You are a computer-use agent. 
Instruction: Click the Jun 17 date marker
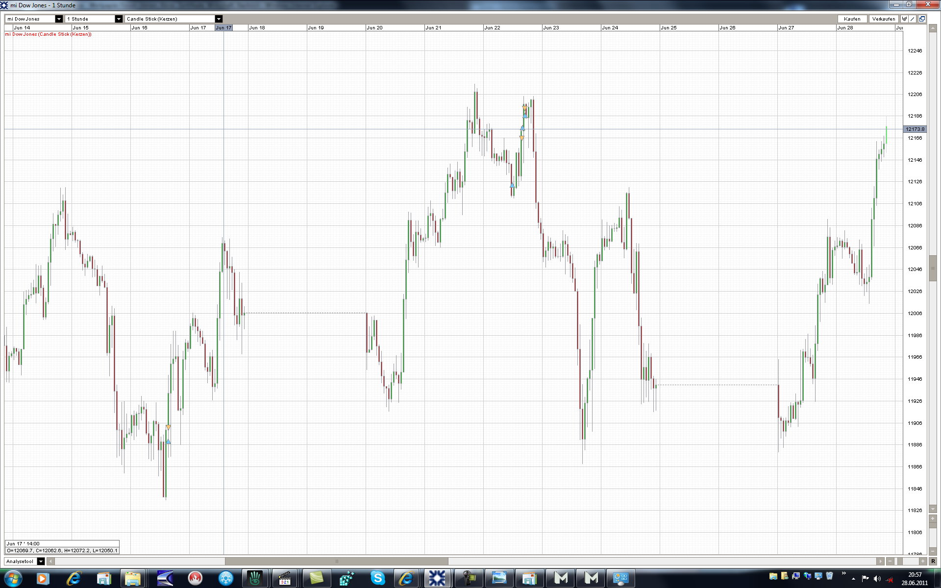(223, 28)
